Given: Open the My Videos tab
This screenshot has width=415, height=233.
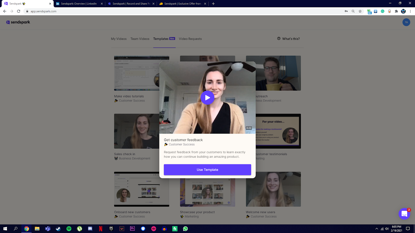Looking at the screenshot, I should (x=119, y=39).
